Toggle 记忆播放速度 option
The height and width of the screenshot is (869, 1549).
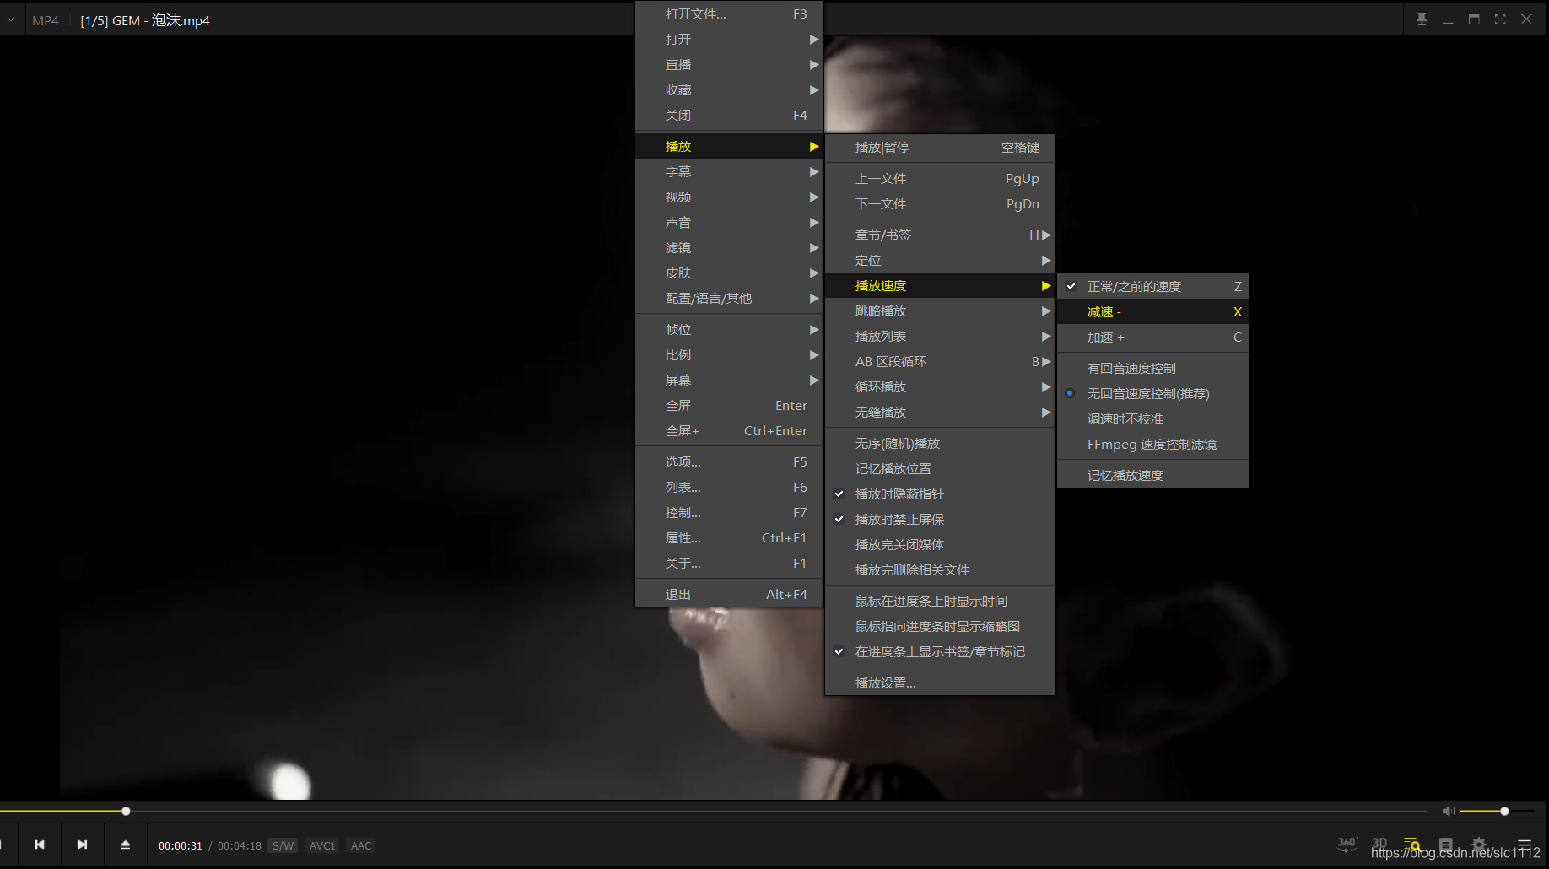click(x=1152, y=476)
